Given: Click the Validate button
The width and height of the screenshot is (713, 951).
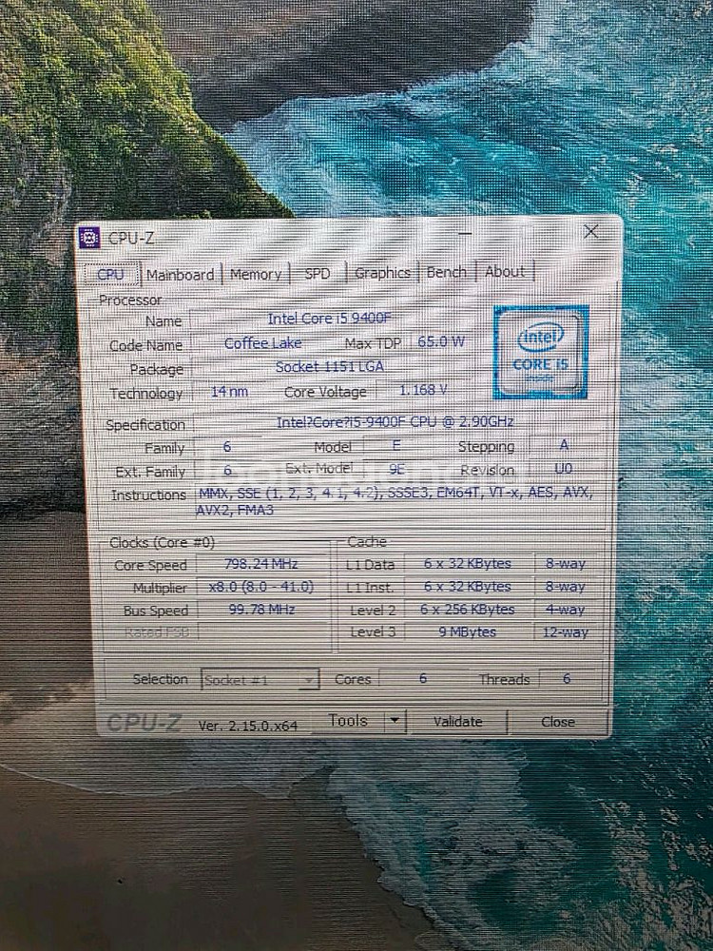Looking at the screenshot, I should pos(458,721).
